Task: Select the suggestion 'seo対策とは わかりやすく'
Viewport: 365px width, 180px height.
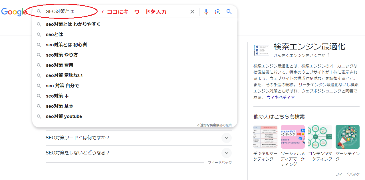Action: click(73, 24)
